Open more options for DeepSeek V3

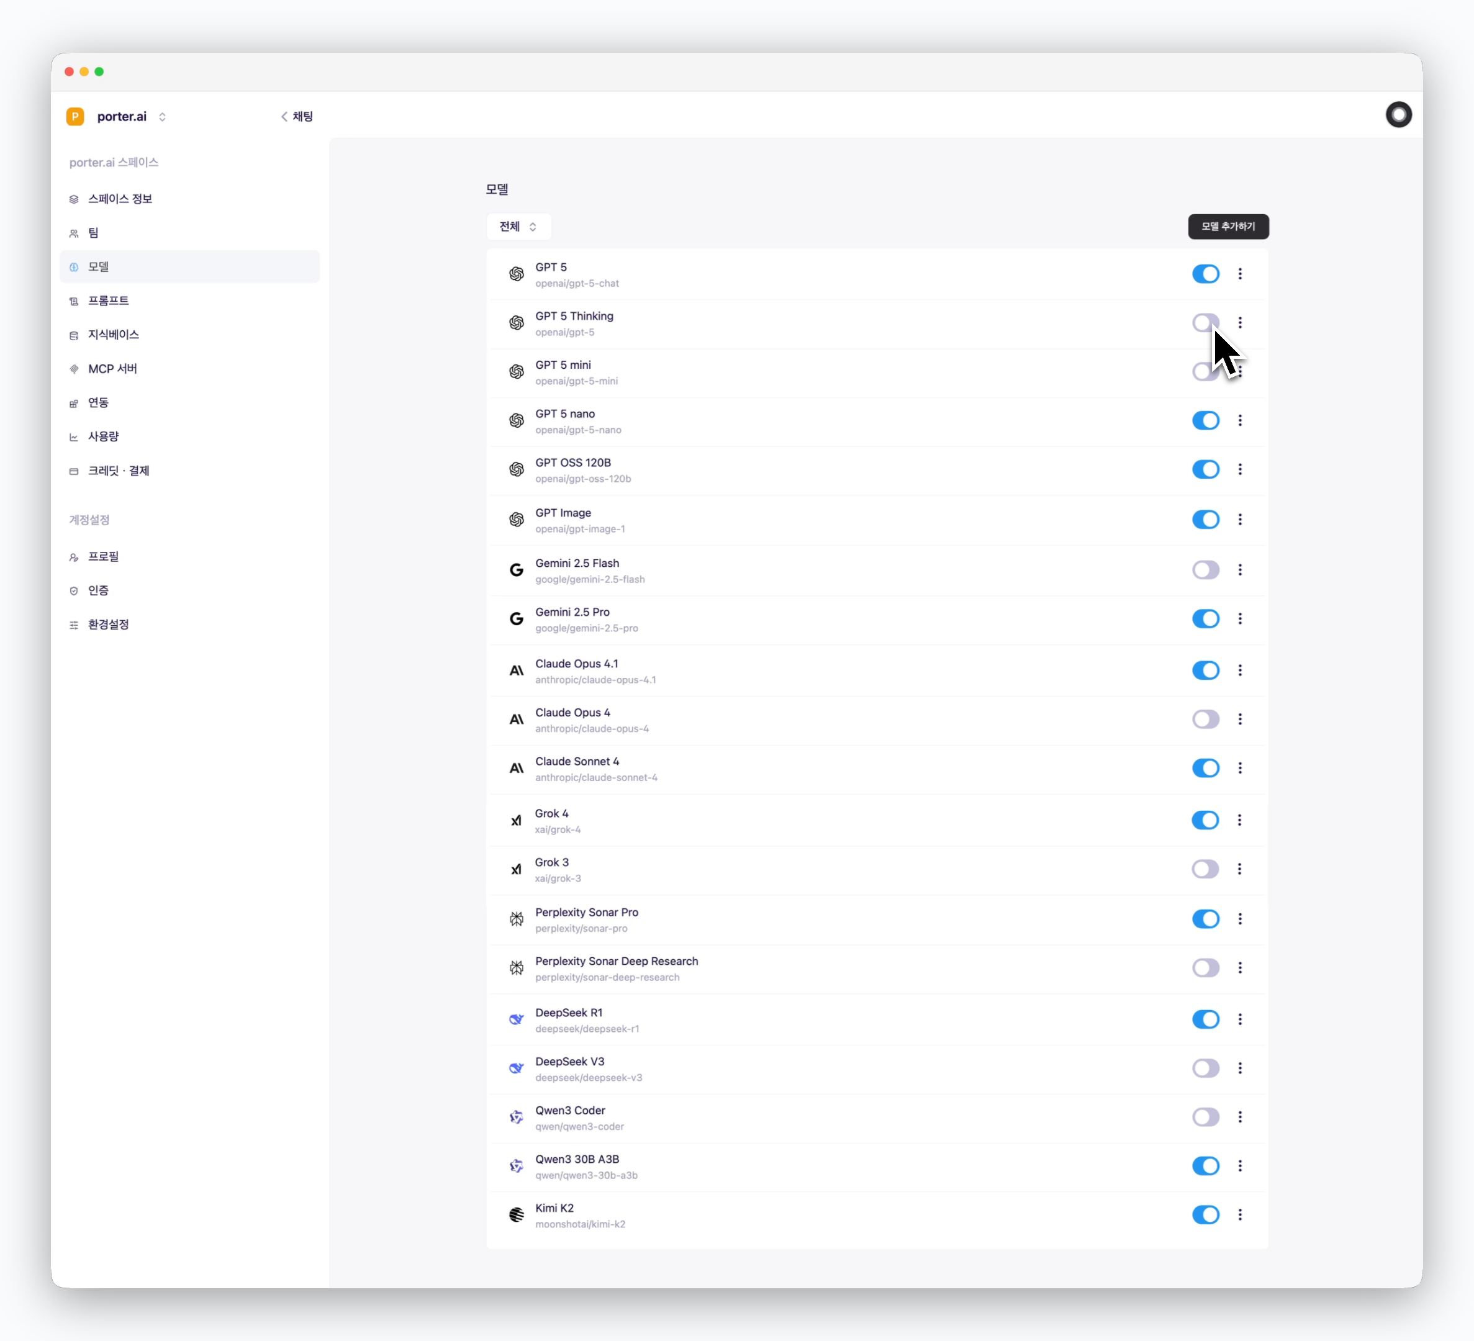[x=1240, y=1068]
